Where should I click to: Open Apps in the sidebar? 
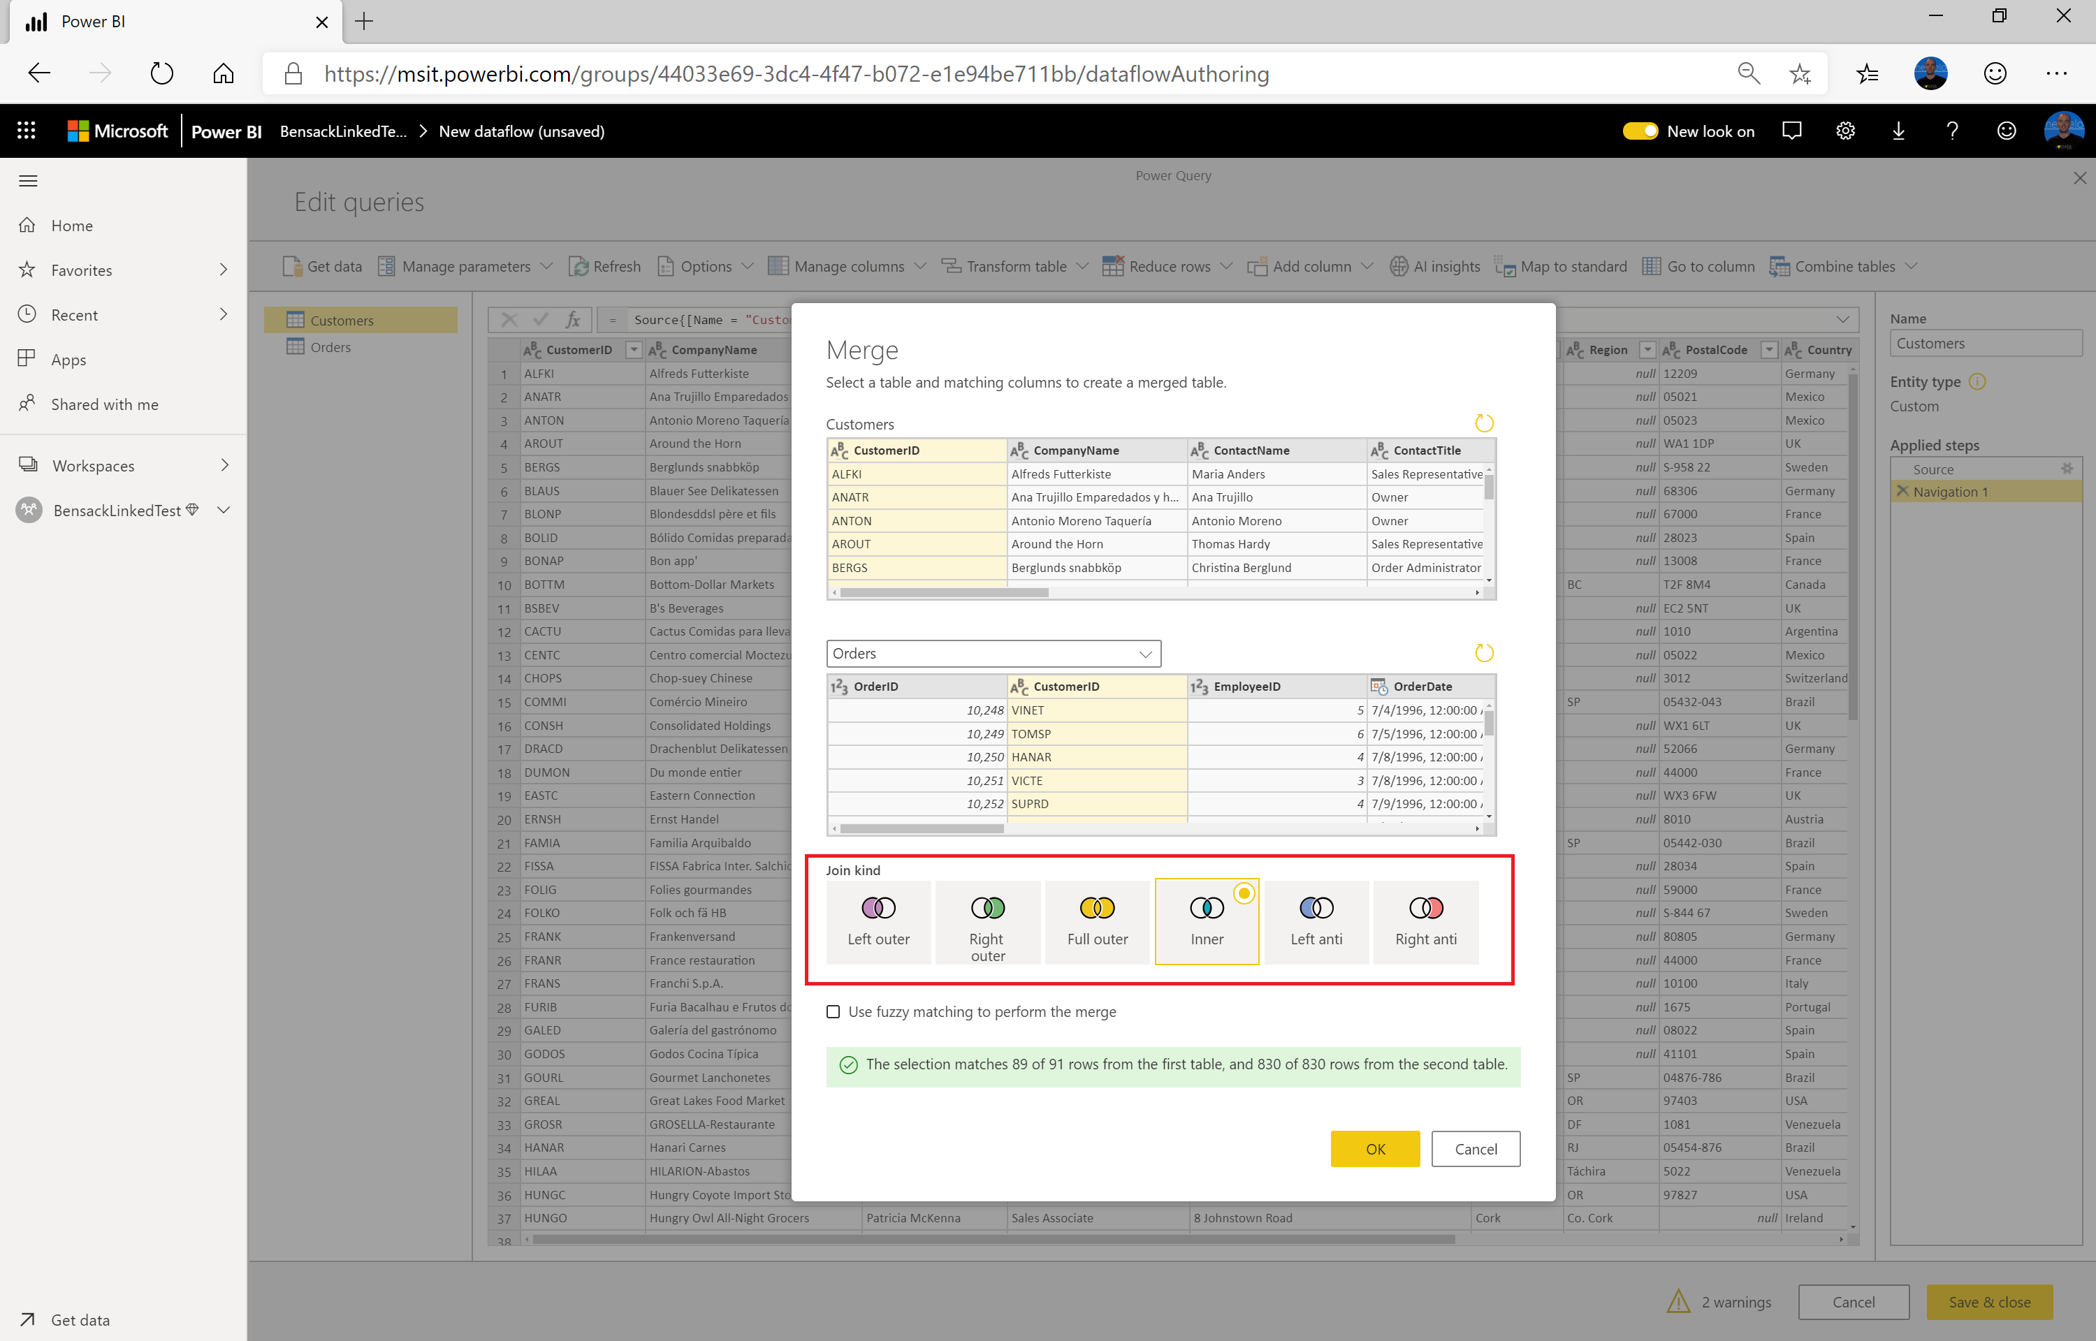coord(68,360)
